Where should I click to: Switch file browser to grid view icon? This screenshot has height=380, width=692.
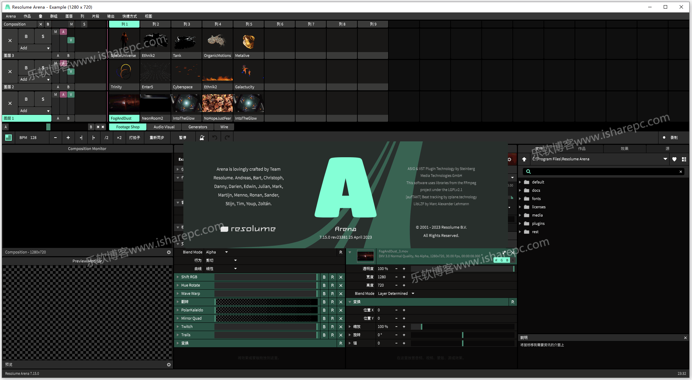[x=684, y=159]
